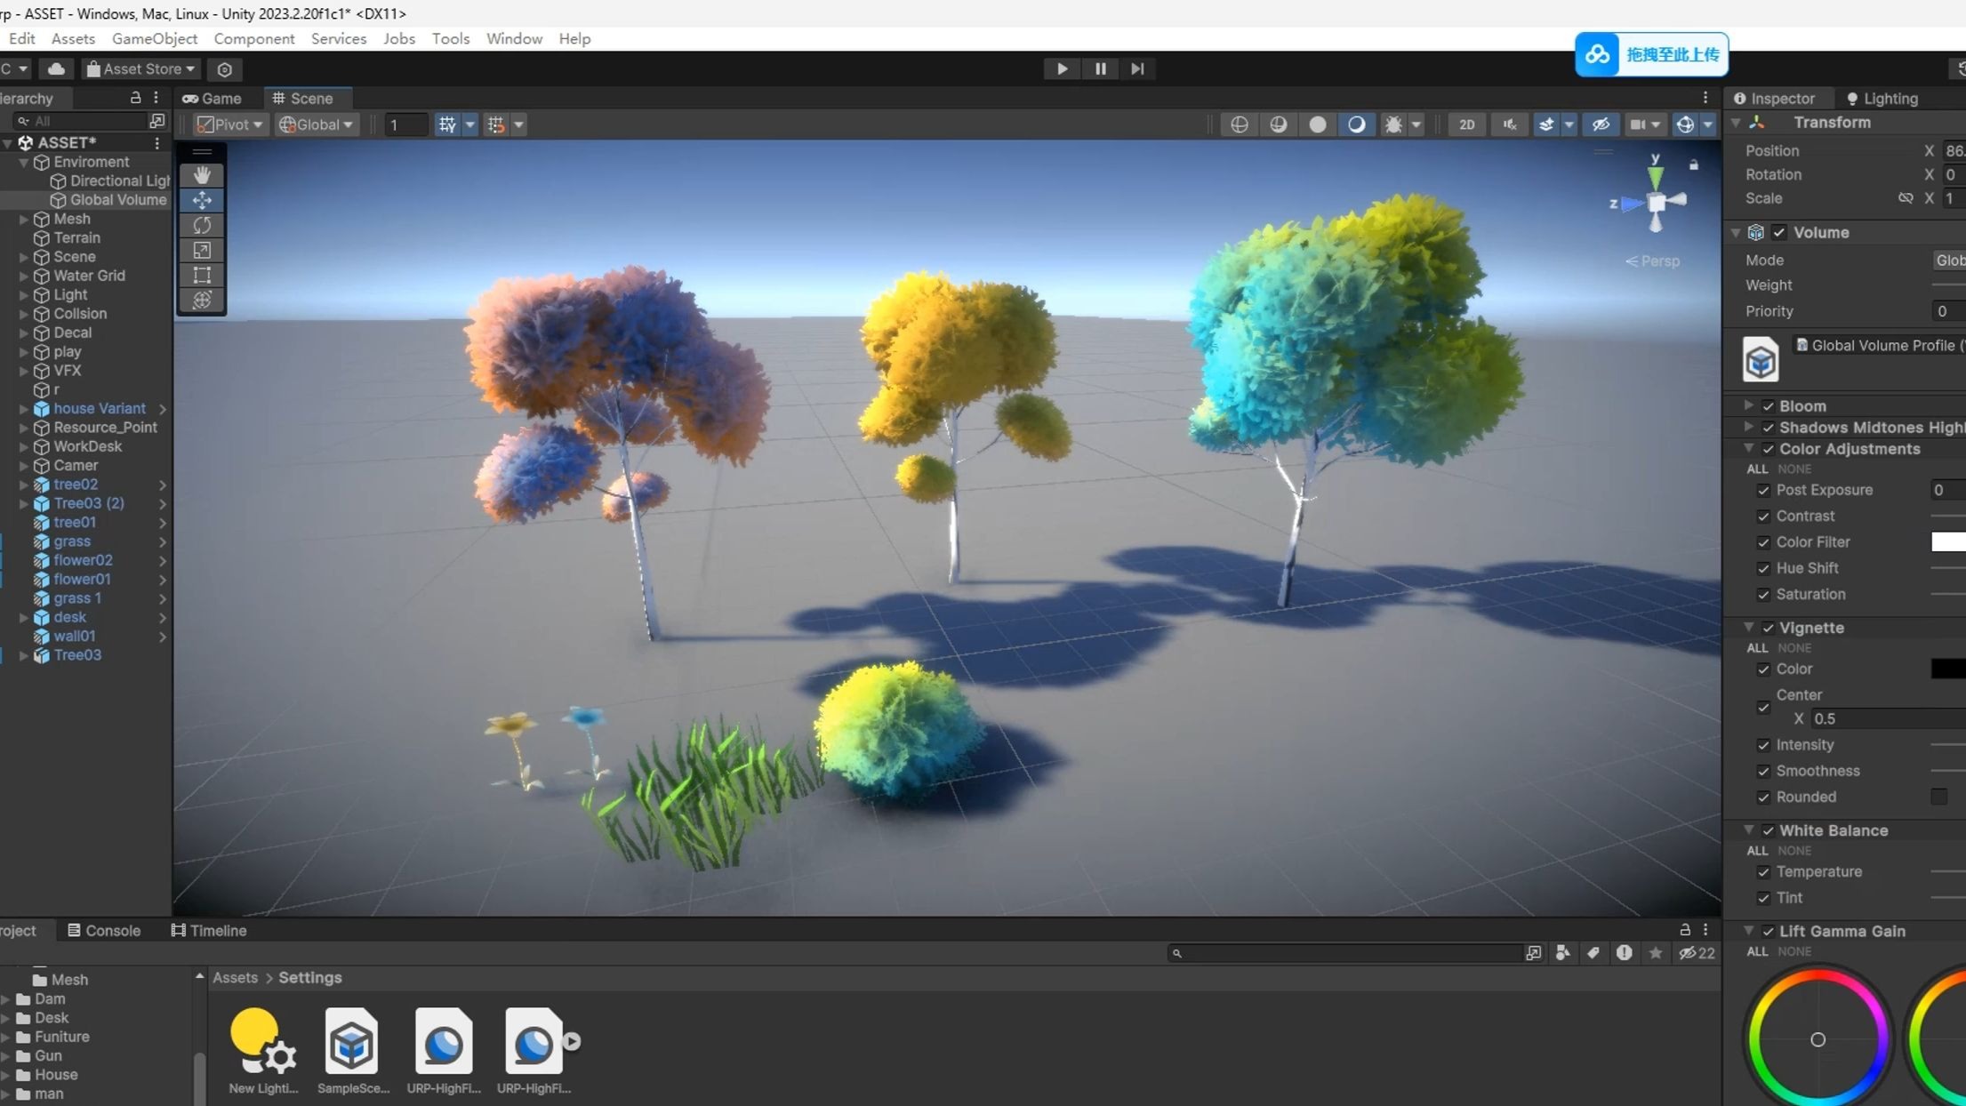Switch to the Game tab
1966x1106 pixels.
point(212,98)
